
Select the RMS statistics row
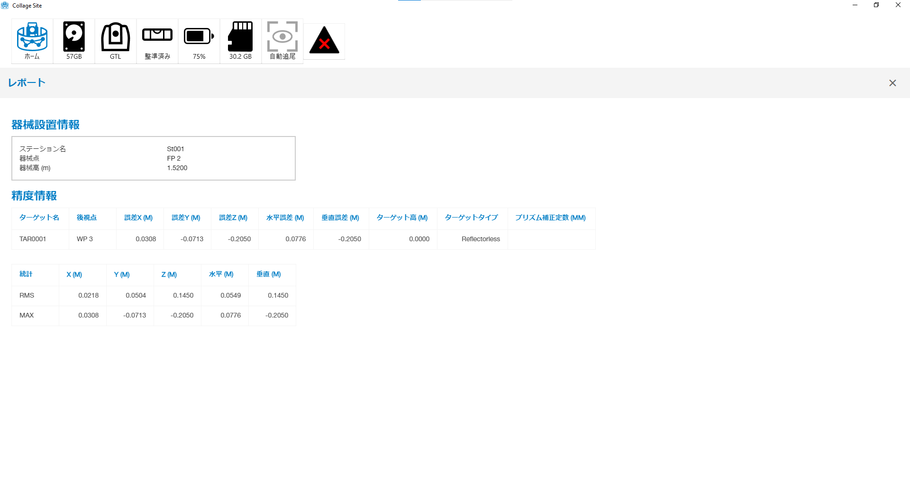(27, 295)
